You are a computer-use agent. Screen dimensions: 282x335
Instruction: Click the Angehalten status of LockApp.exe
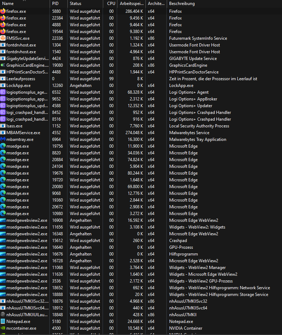[81, 86]
